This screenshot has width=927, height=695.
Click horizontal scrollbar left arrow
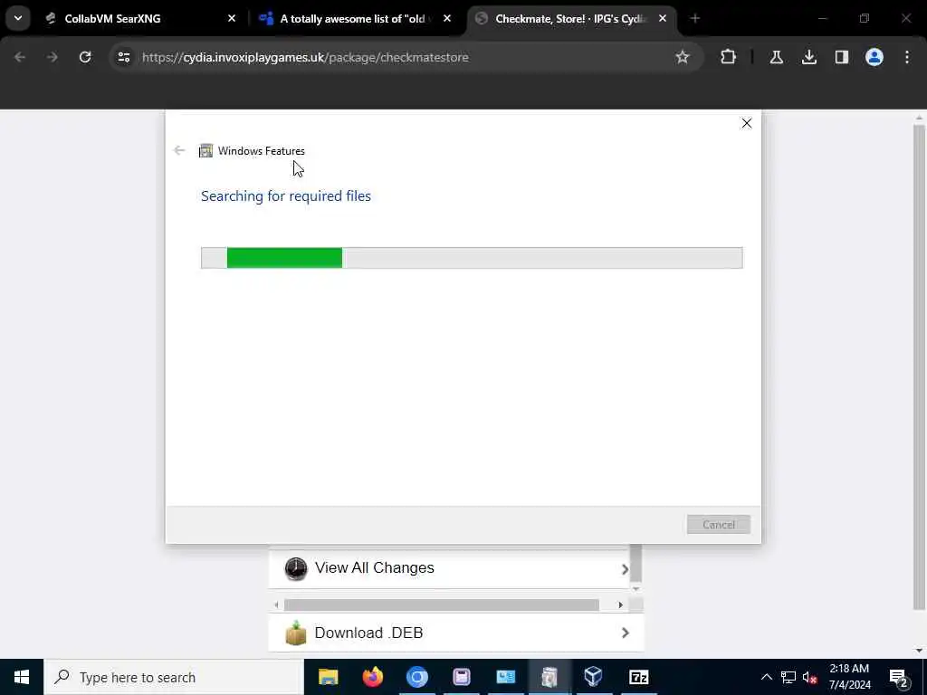[276, 605]
